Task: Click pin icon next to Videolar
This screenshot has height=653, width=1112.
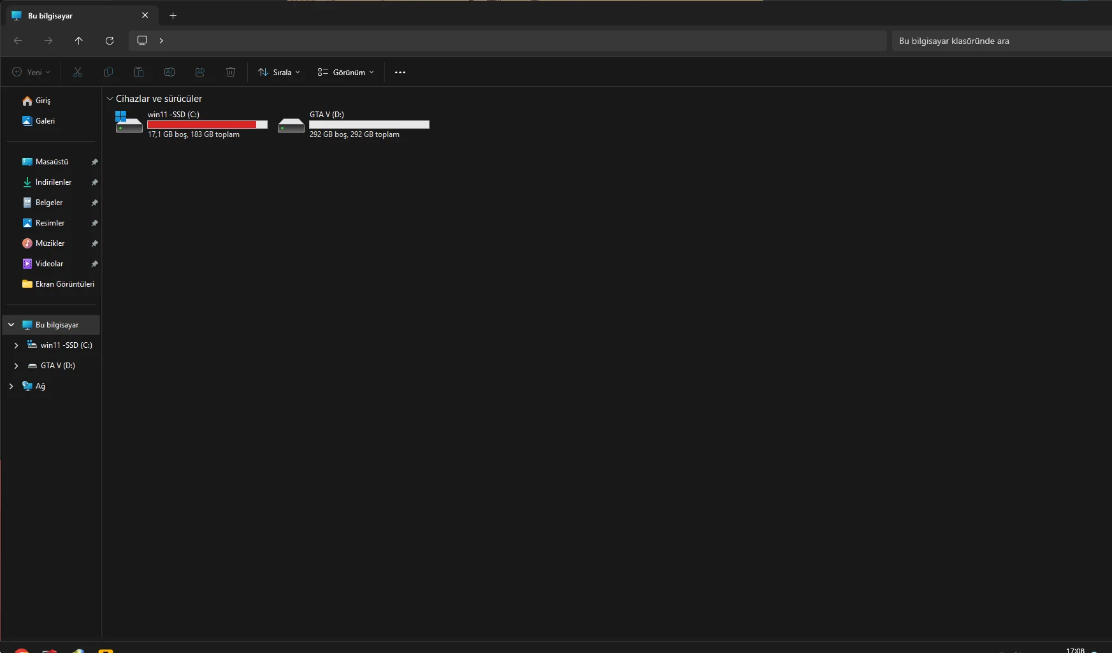Action: pyautogui.click(x=94, y=264)
